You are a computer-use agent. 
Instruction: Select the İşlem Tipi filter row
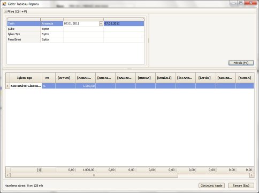tap(75, 34)
